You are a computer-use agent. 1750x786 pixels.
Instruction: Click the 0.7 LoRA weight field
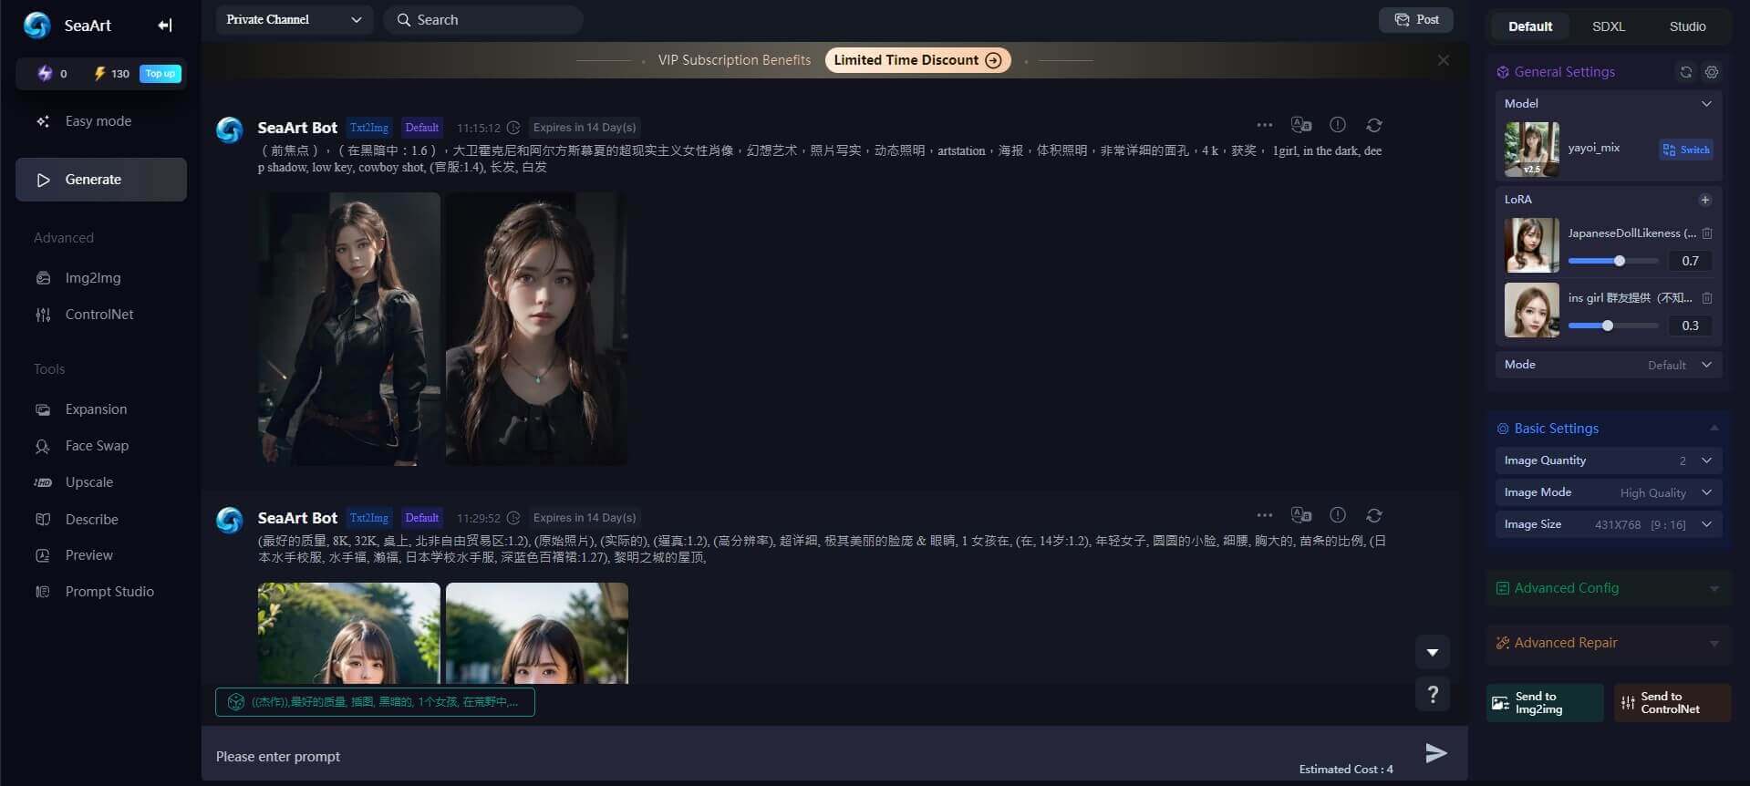coord(1690,261)
